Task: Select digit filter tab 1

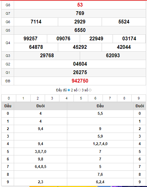Action: (x=23, y=98)
